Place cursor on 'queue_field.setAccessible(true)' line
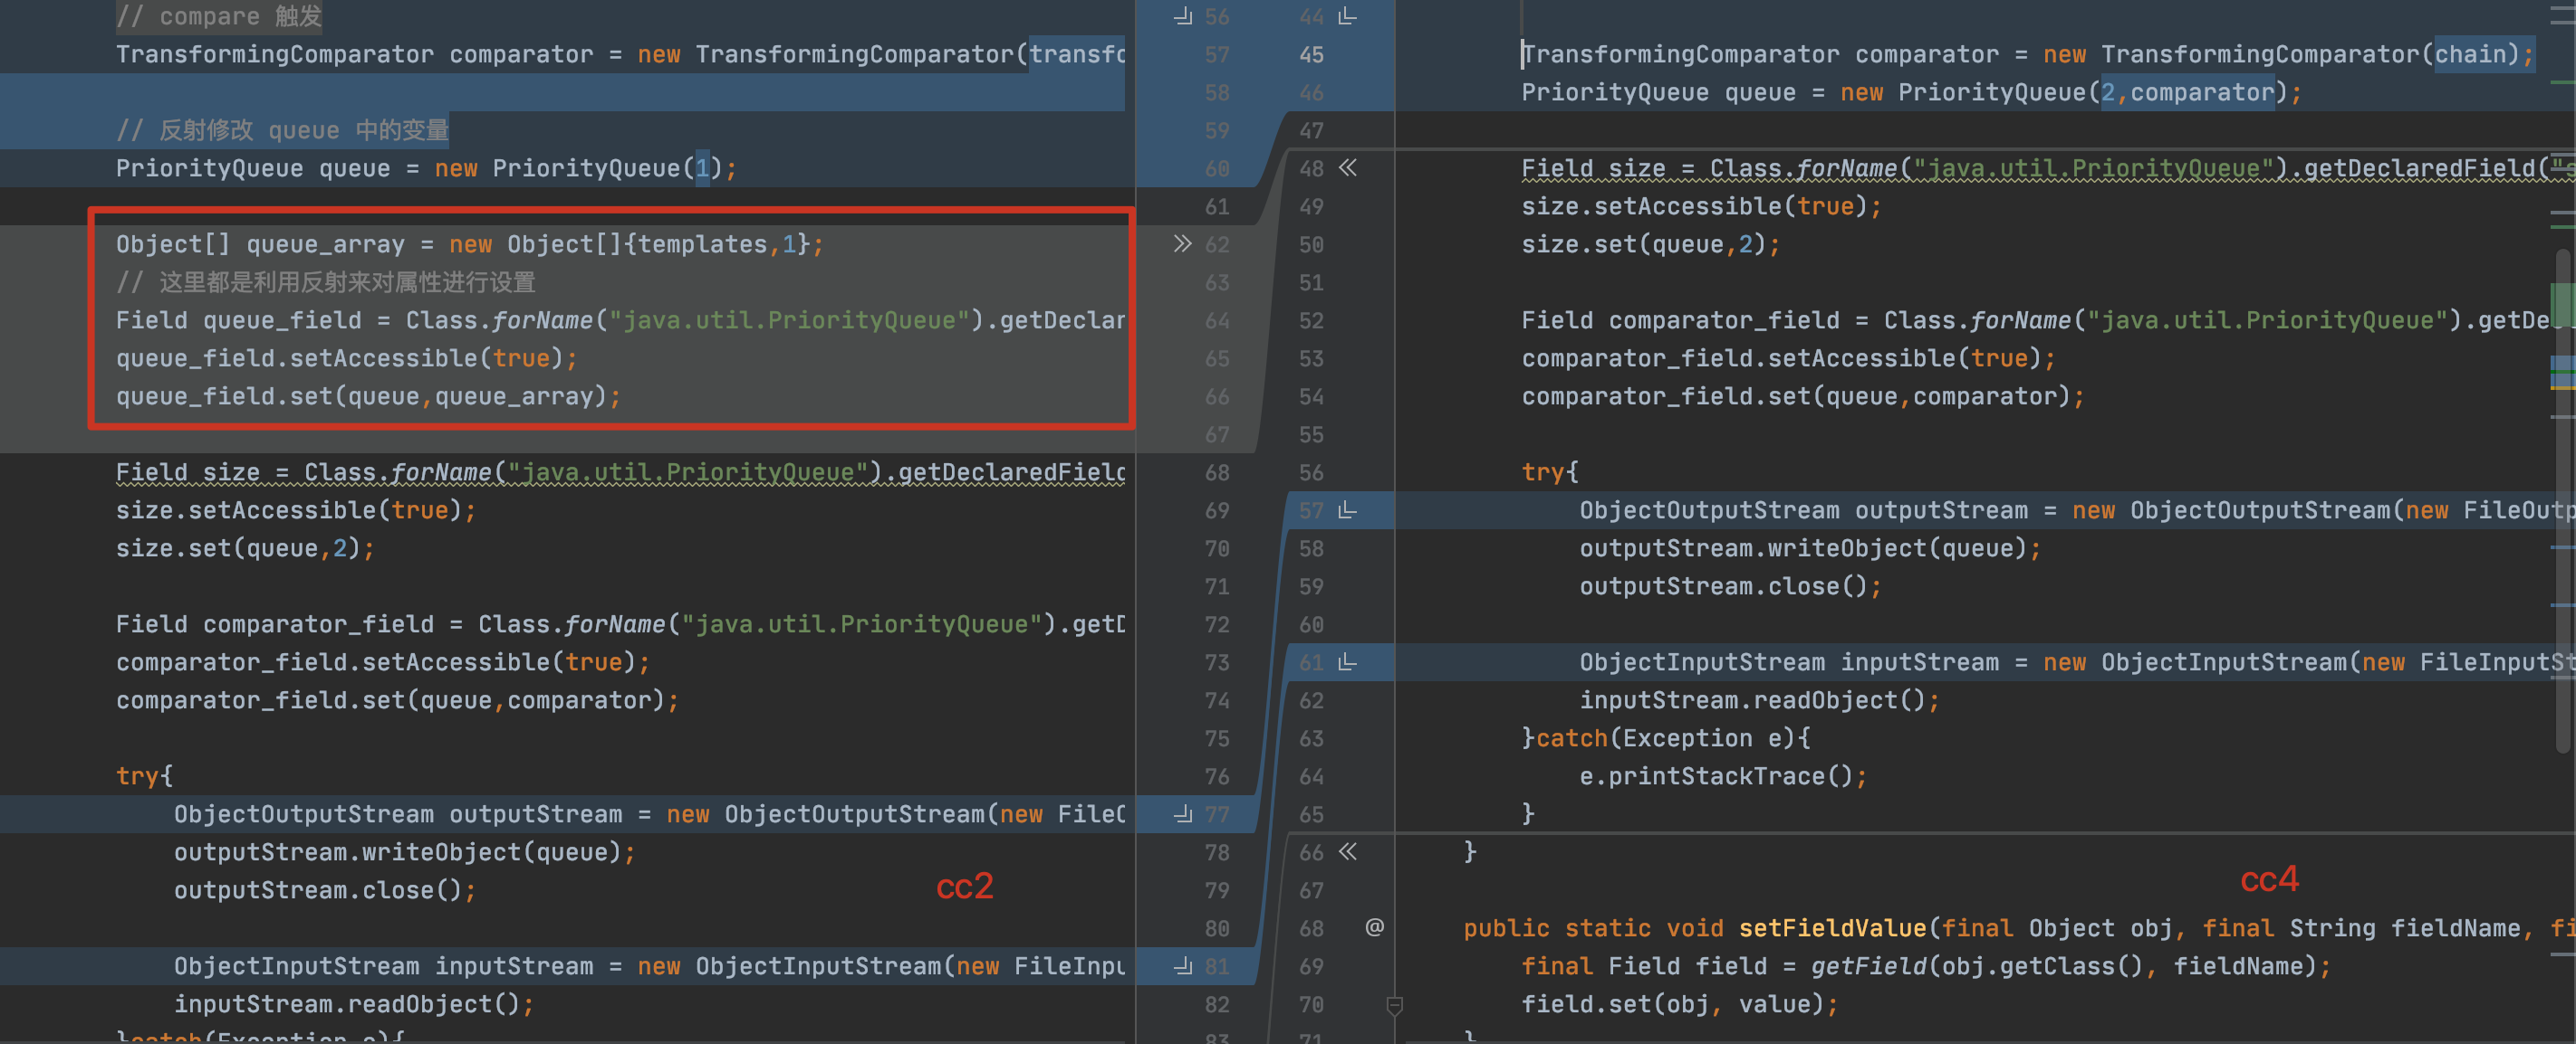 (x=345, y=358)
